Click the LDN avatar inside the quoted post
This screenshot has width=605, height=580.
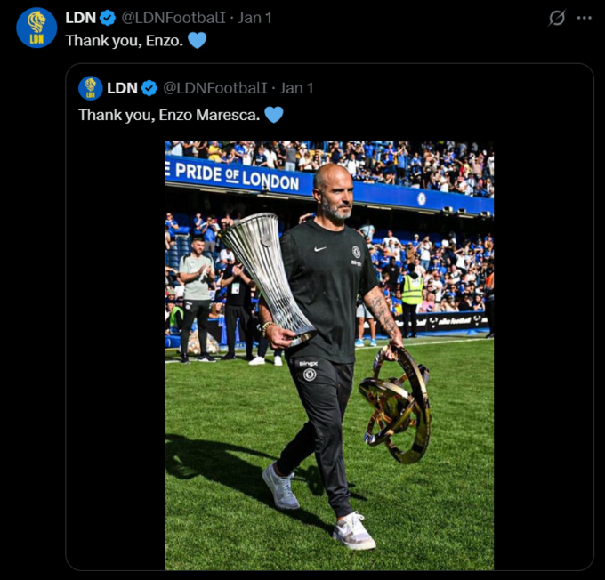tap(91, 88)
